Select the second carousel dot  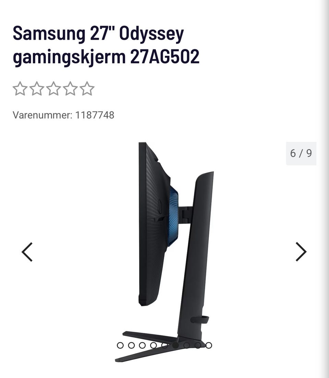click(x=131, y=345)
